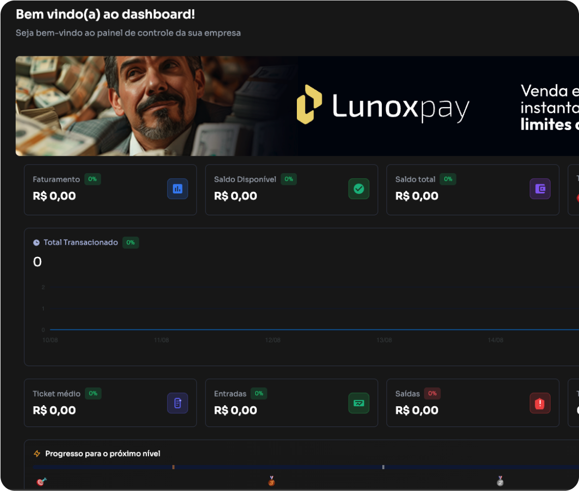Click the 13/08 date on chart axis

pyautogui.click(x=384, y=340)
